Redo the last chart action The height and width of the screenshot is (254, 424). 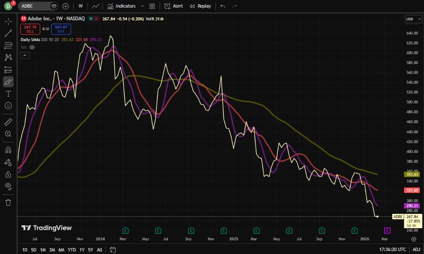click(x=235, y=6)
